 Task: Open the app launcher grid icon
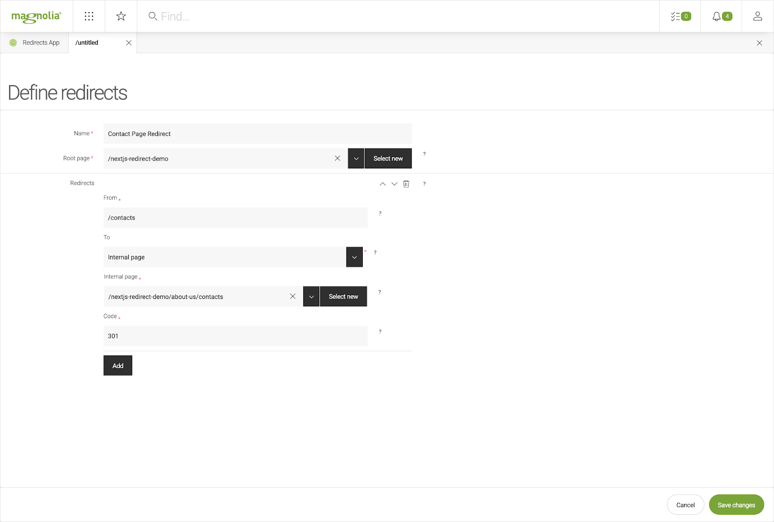click(89, 16)
